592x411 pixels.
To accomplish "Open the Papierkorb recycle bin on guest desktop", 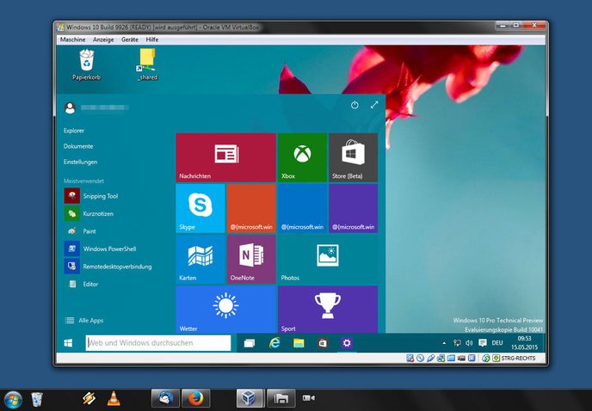I will pos(86,64).
